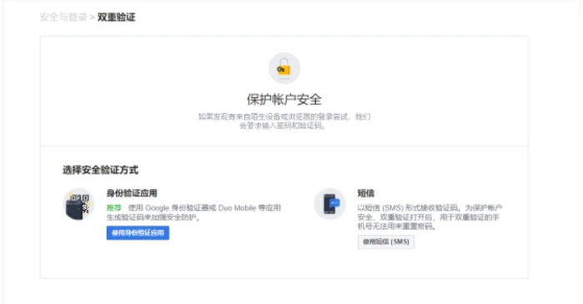Click the 使用短信 (SMS) button
Screen dimensions: 583x304
[x=386, y=242]
